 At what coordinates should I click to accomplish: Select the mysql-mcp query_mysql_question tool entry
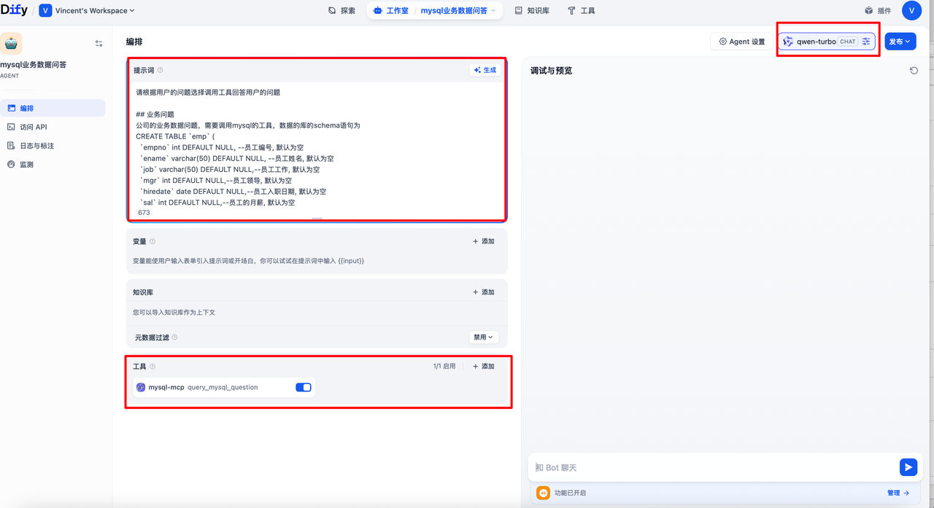coord(224,387)
